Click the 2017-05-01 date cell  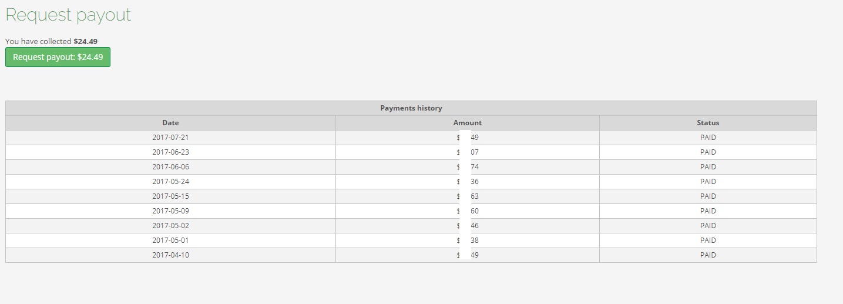click(x=170, y=240)
